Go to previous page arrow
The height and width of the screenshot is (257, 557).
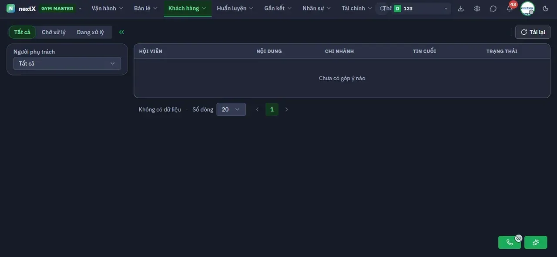[257, 109]
